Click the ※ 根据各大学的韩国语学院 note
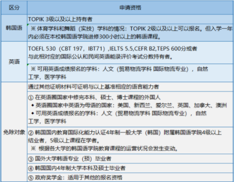The height and width of the screenshot is (182, 234). [104, 148]
